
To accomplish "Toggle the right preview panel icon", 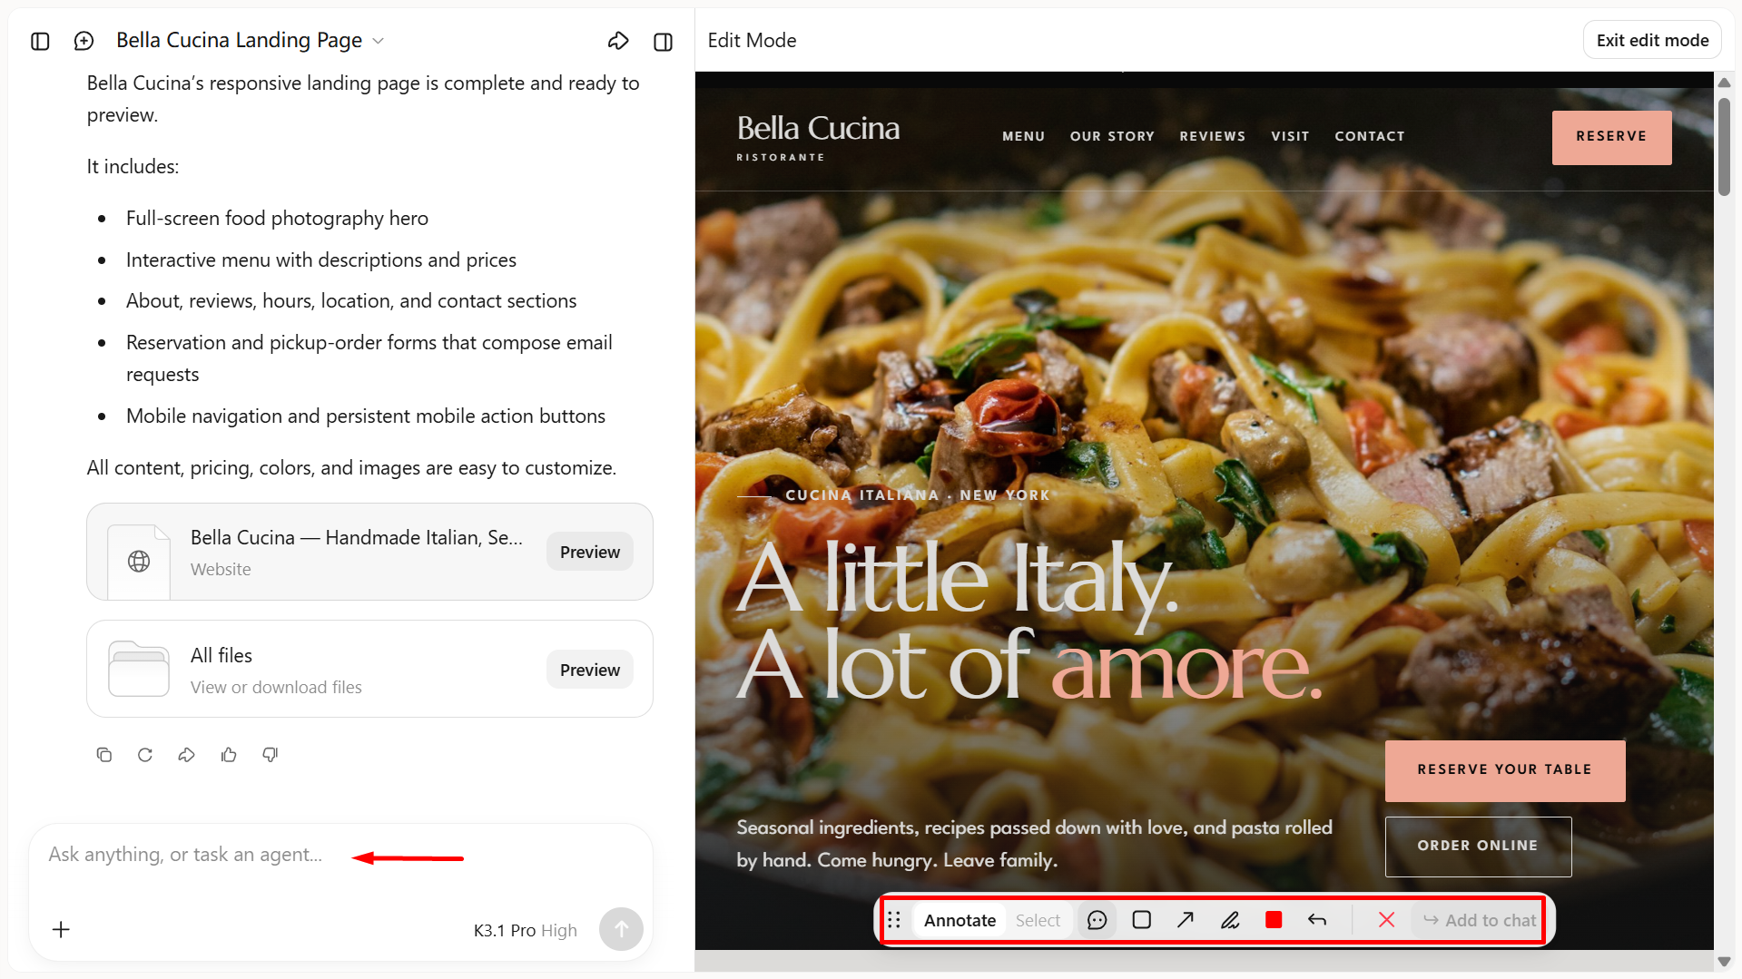I will tap(664, 41).
